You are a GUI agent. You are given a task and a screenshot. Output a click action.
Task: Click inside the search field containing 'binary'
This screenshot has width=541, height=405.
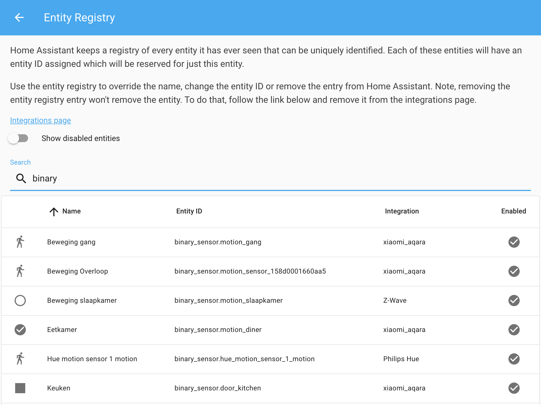tap(168, 178)
